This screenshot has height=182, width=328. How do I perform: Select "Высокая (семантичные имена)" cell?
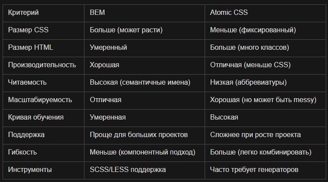click(145, 83)
